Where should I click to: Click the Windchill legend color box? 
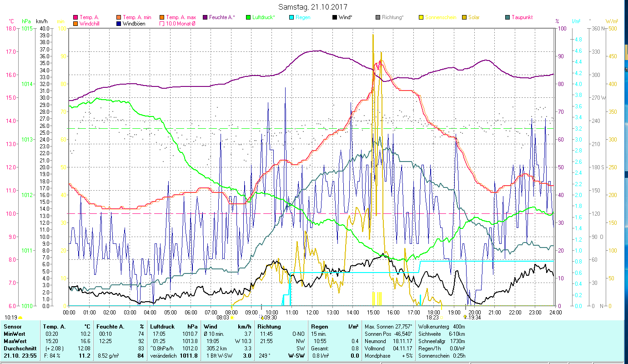(x=75, y=23)
